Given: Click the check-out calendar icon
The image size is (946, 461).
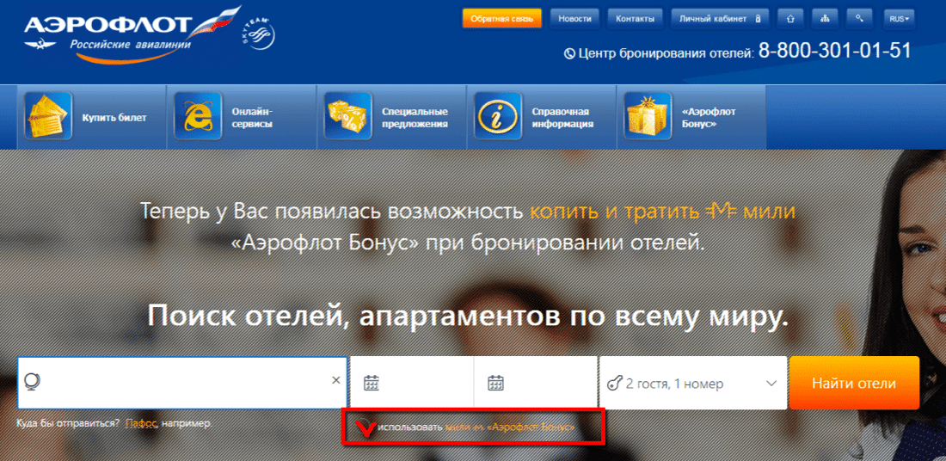Looking at the screenshot, I should 496,383.
